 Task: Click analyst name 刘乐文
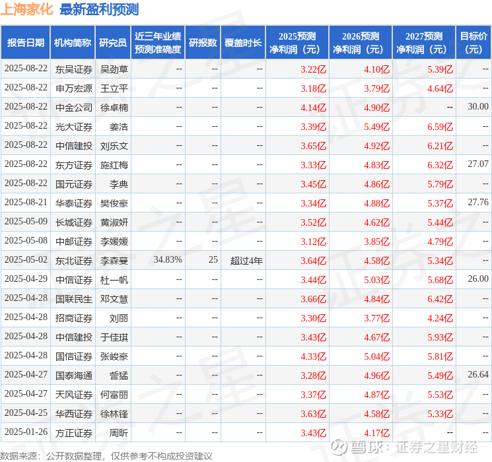click(114, 146)
